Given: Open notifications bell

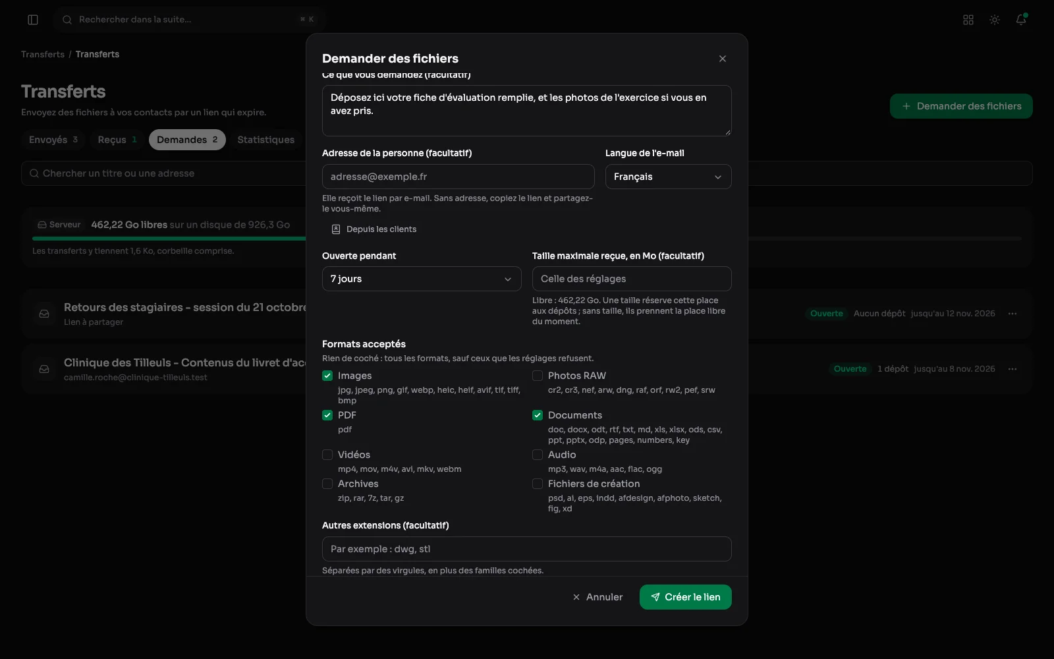Looking at the screenshot, I should click(1021, 20).
